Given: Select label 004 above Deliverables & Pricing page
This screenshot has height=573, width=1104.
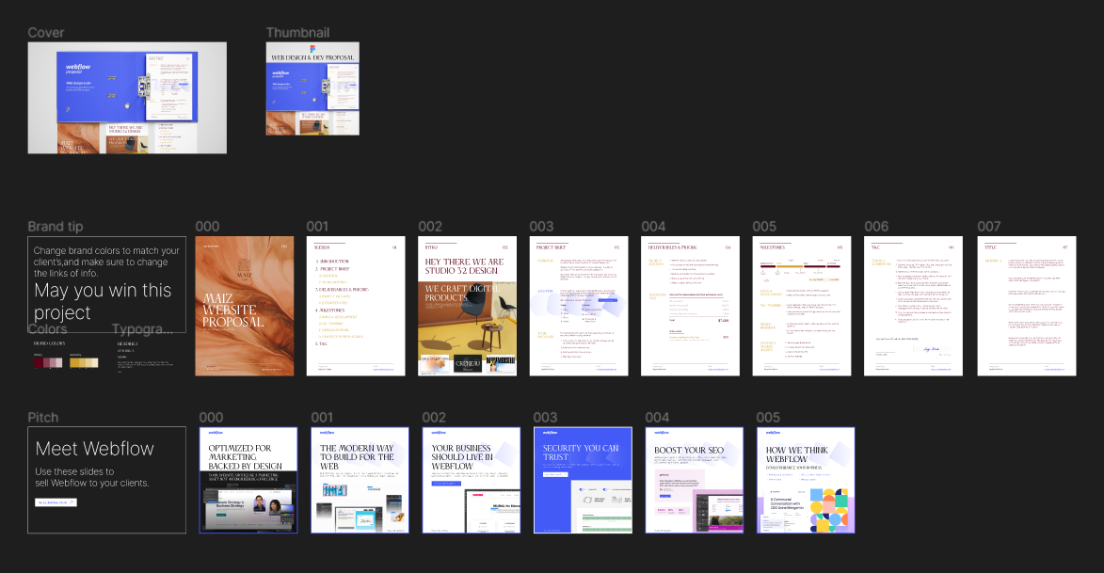Looking at the screenshot, I should click(x=653, y=226).
